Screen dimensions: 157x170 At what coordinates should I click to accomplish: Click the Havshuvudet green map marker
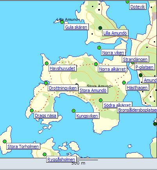(47, 64)
